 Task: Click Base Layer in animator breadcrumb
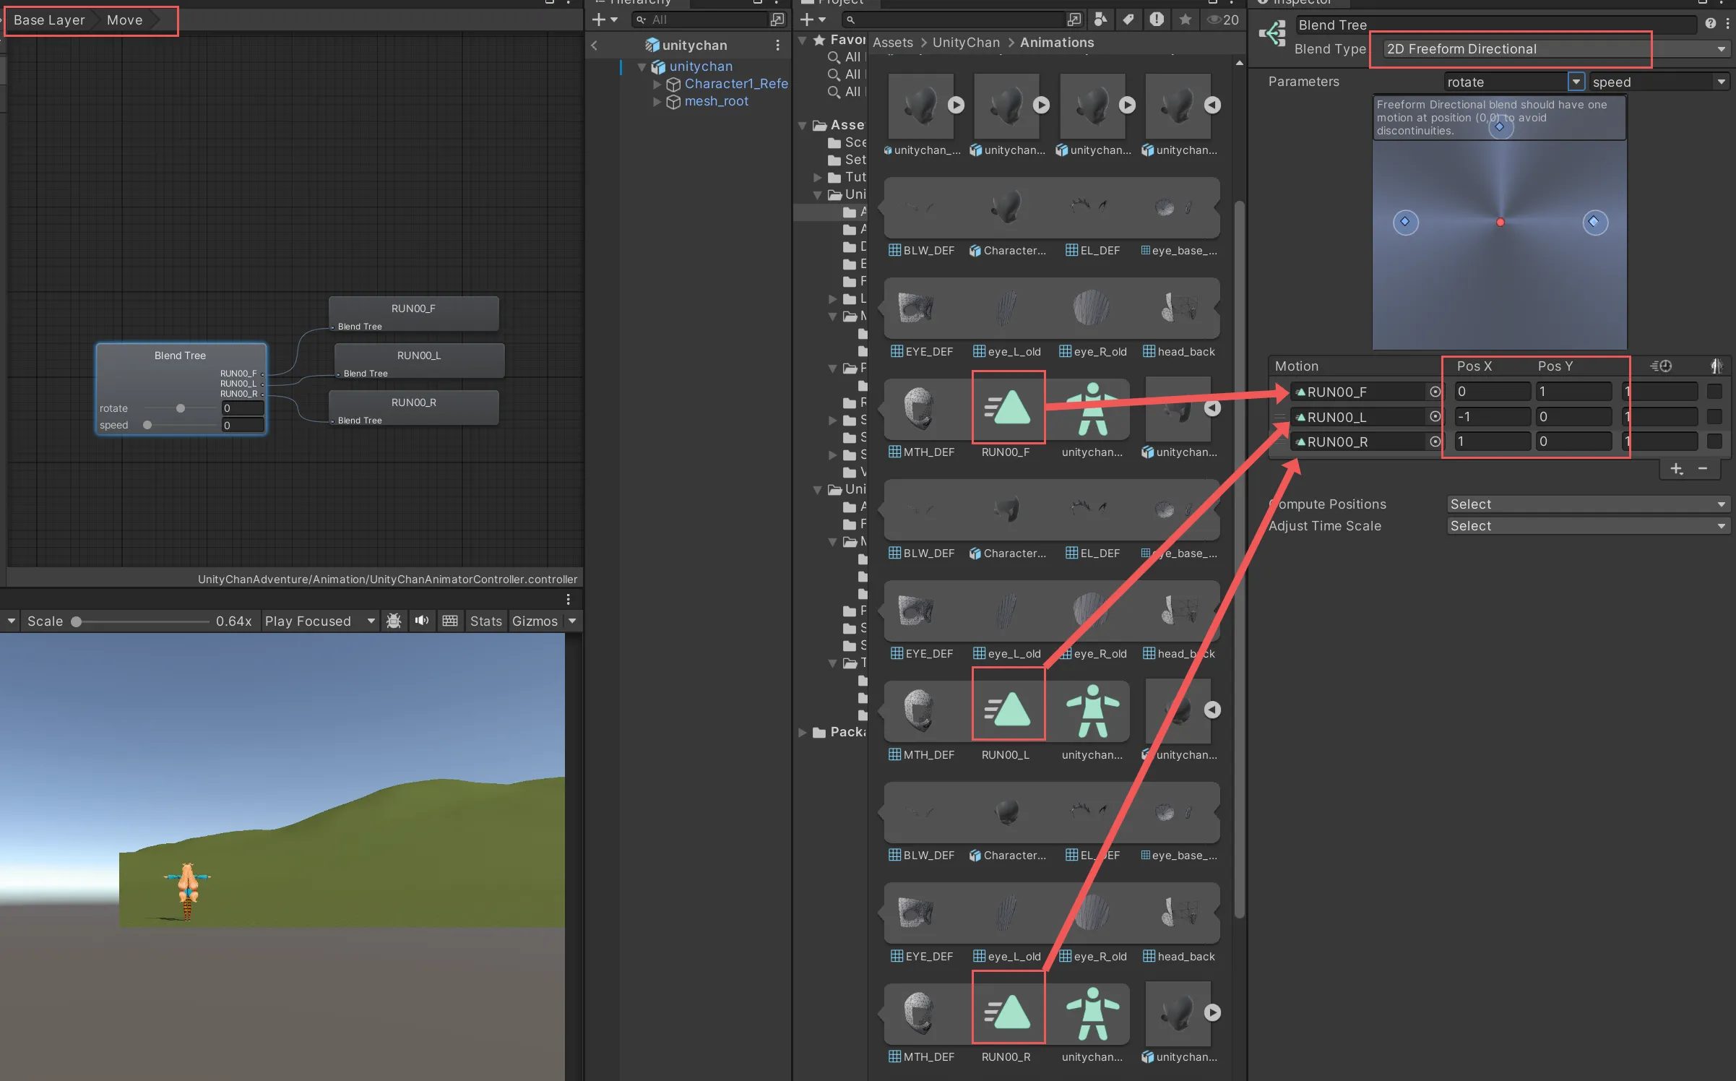tap(49, 20)
